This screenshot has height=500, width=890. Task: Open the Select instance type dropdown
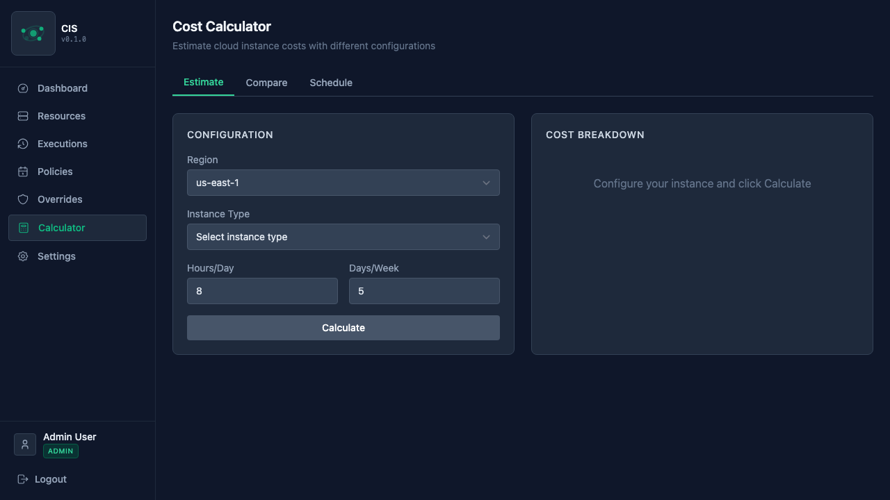point(343,237)
